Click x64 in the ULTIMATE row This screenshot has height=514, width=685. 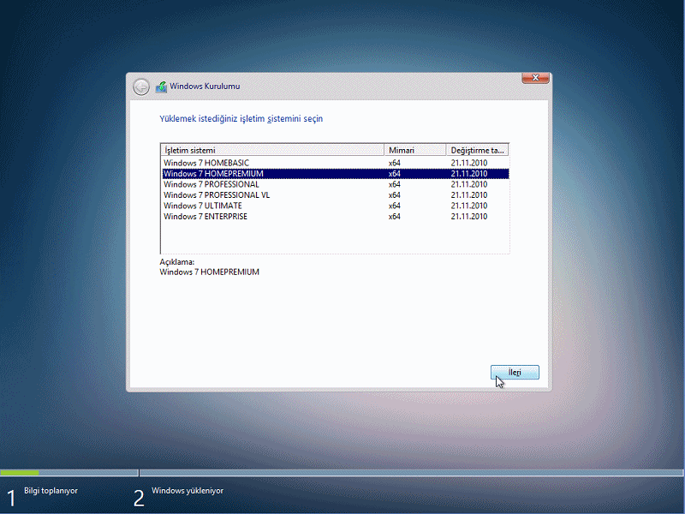click(394, 206)
